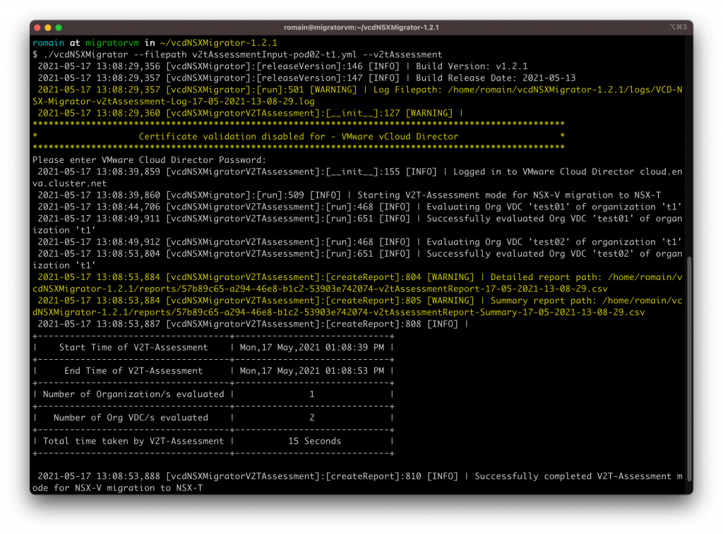
Task: Close the terminal window with red button
Action: (x=37, y=28)
